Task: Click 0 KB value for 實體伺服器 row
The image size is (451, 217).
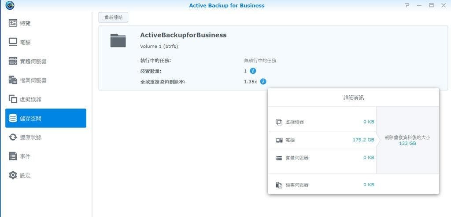Action: pos(369,158)
